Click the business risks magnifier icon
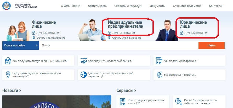The image size is (233, 108). point(179,101)
